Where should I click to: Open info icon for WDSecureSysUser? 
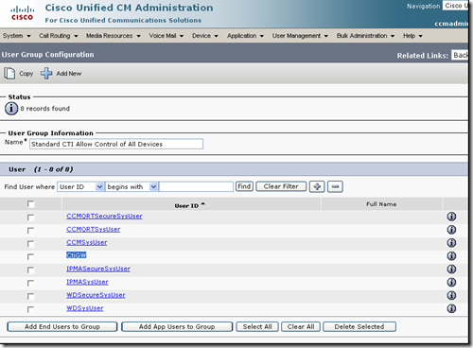pos(451,295)
